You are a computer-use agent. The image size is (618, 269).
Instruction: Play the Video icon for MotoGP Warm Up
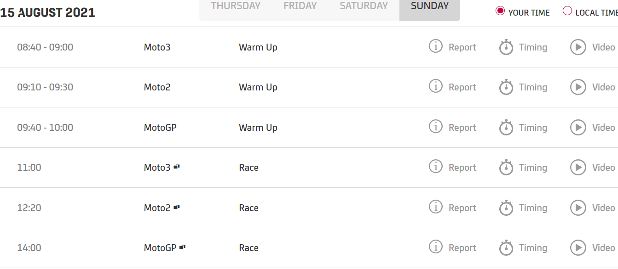[578, 127]
